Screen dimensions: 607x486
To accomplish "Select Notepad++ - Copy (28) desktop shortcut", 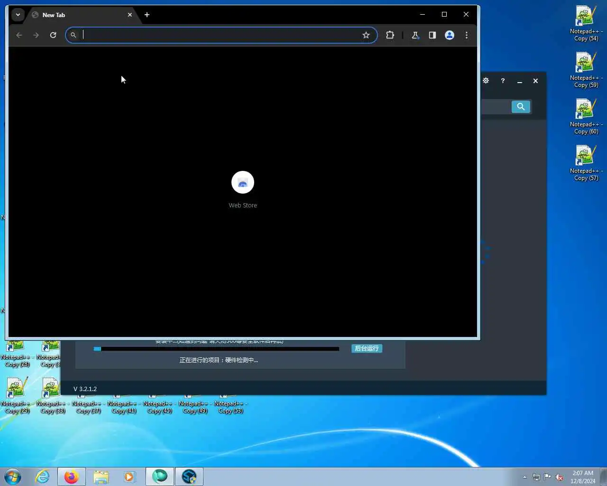I will 17,354.
